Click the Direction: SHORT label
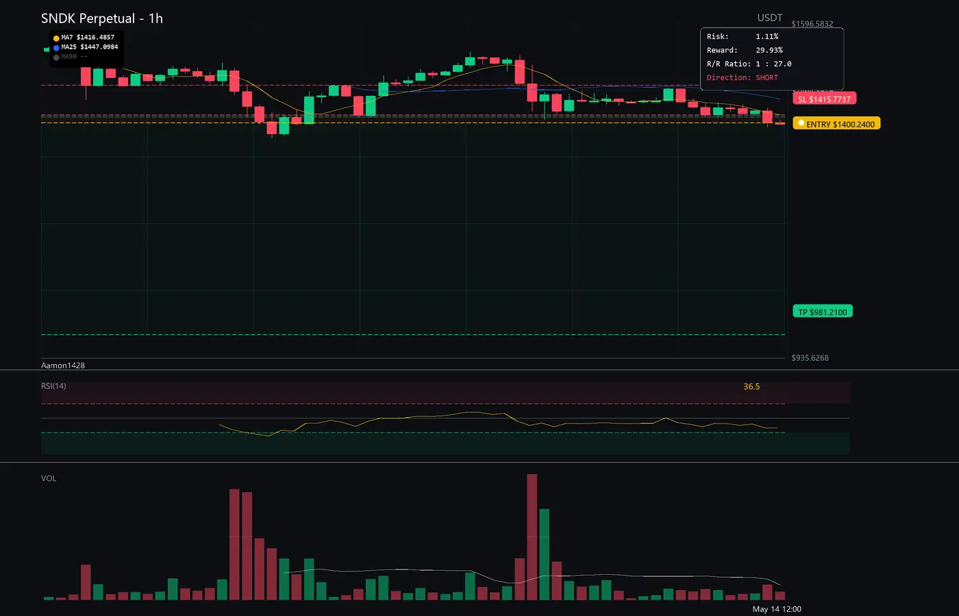 743,77
